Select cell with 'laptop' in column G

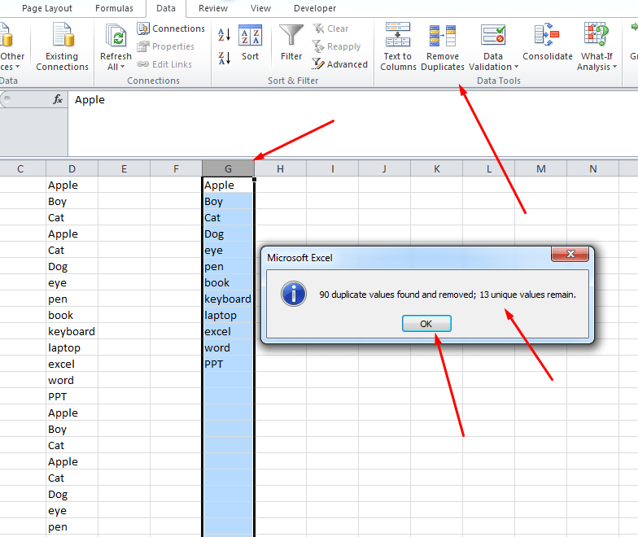[x=228, y=315]
